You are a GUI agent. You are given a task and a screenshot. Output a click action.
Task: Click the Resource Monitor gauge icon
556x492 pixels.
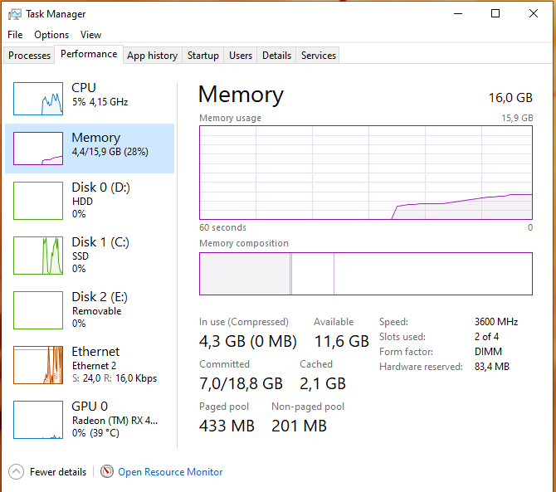tap(107, 471)
